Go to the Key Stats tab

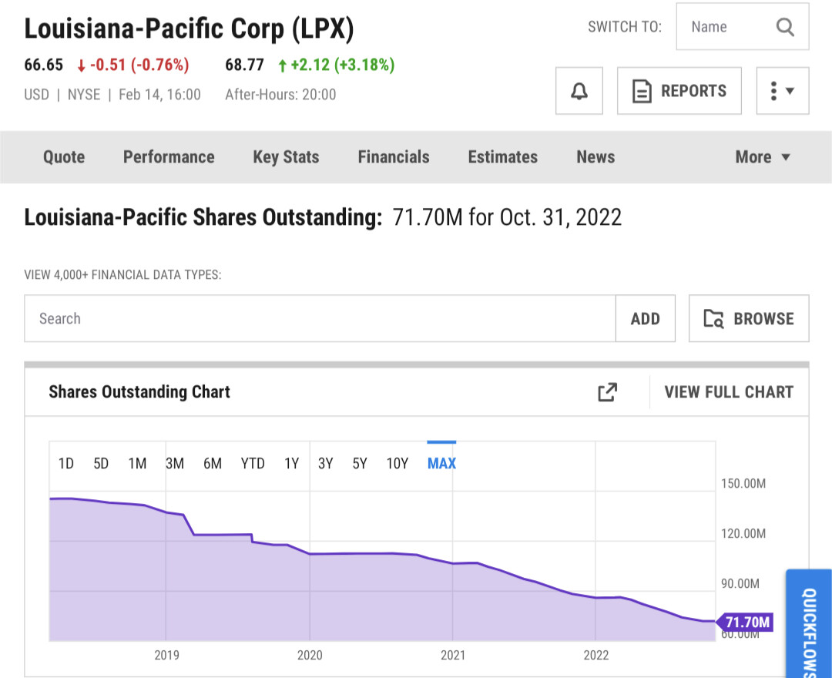[x=286, y=157]
